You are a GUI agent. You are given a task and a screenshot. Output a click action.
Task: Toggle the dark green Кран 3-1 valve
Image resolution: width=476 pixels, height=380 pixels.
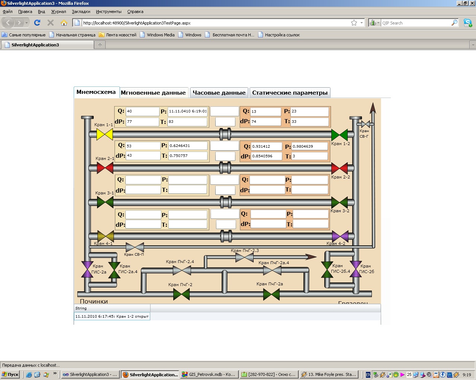105,202
